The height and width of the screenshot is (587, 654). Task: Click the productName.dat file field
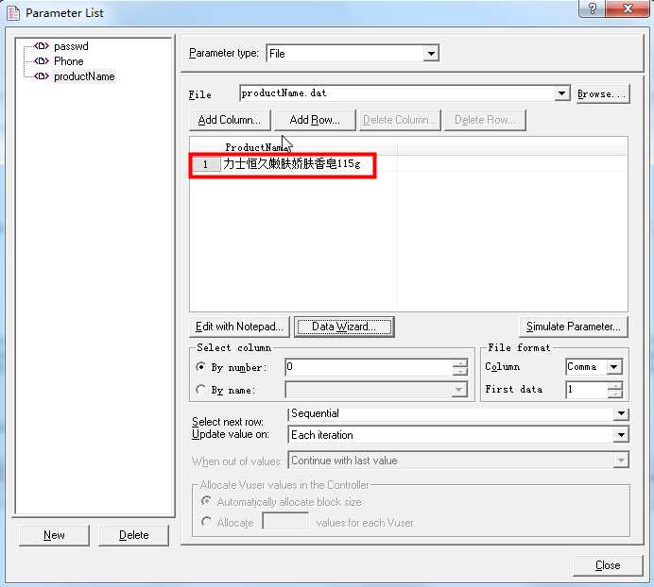click(x=398, y=93)
